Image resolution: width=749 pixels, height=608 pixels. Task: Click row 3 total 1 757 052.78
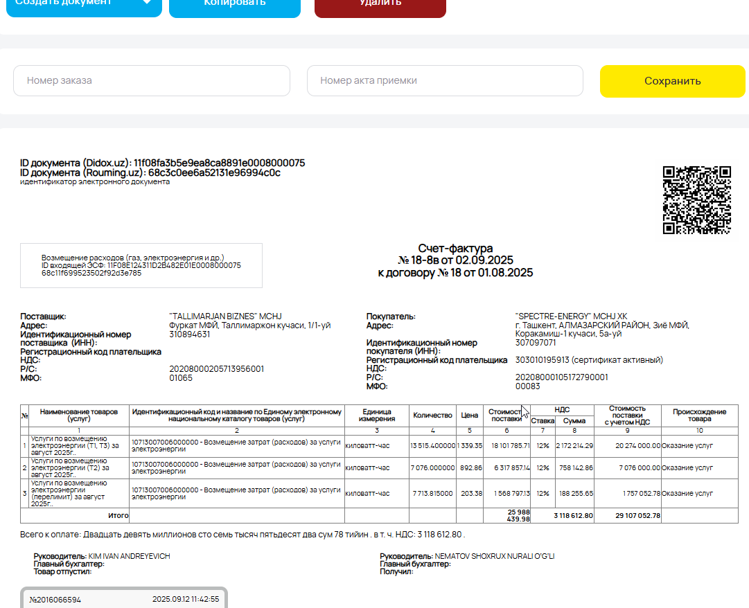pos(641,494)
